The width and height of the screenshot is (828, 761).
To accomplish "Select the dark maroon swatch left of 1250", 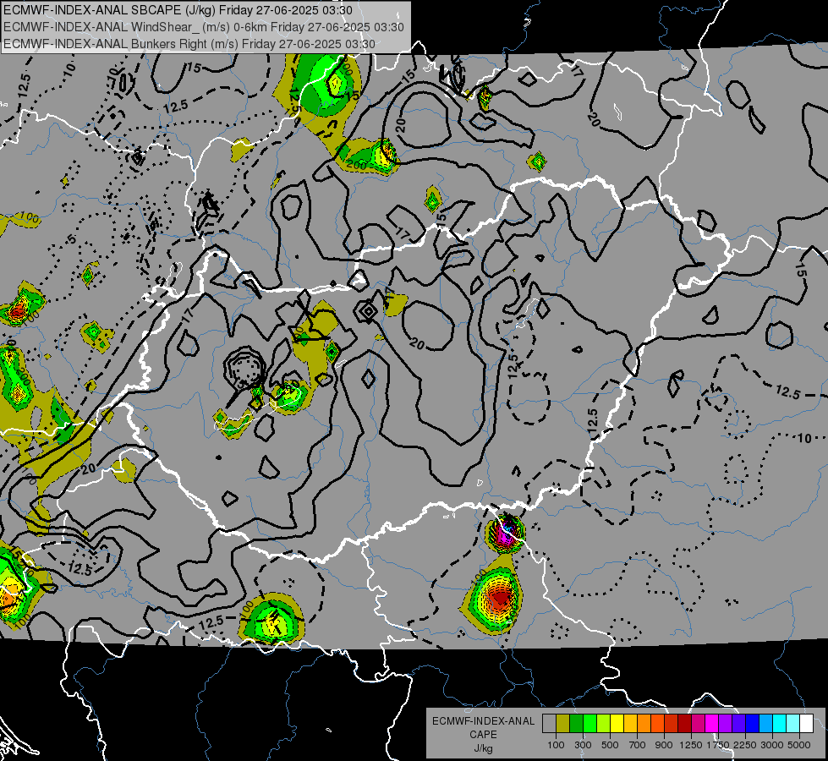I will tap(685, 723).
